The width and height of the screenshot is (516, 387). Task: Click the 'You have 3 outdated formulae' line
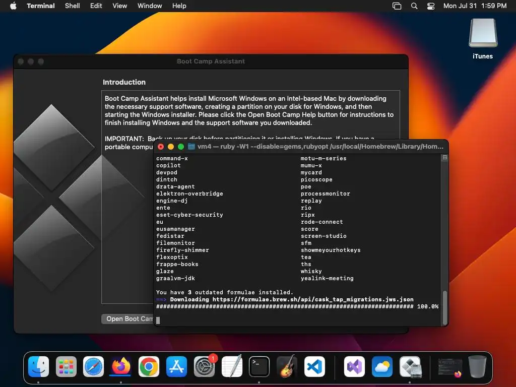pyautogui.click(x=224, y=292)
